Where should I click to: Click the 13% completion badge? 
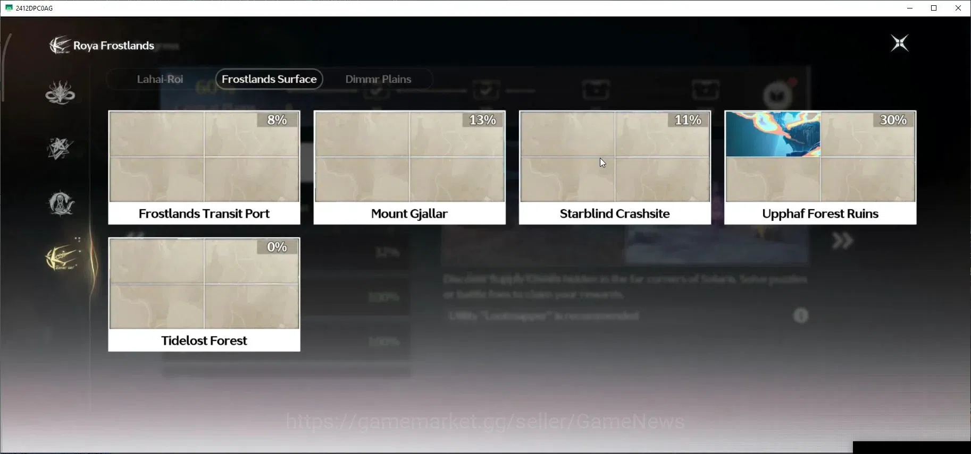(482, 120)
